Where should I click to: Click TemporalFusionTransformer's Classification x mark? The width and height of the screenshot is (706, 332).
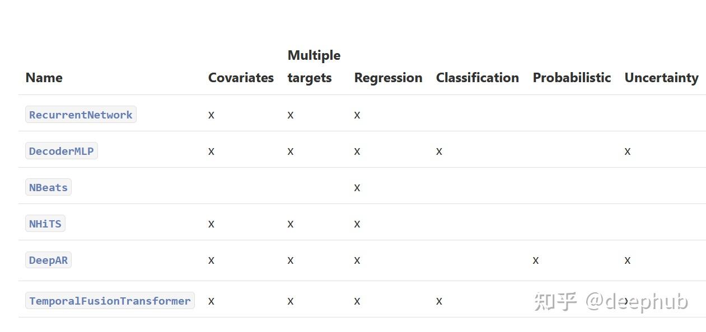coord(439,301)
